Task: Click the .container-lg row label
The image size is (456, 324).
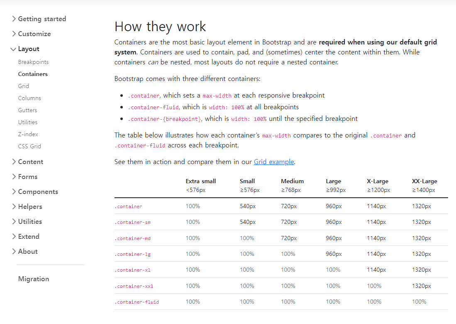Action: point(133,254)
